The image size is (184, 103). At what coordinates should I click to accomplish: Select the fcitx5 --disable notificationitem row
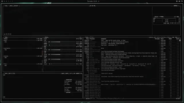(x=131, y=58)
